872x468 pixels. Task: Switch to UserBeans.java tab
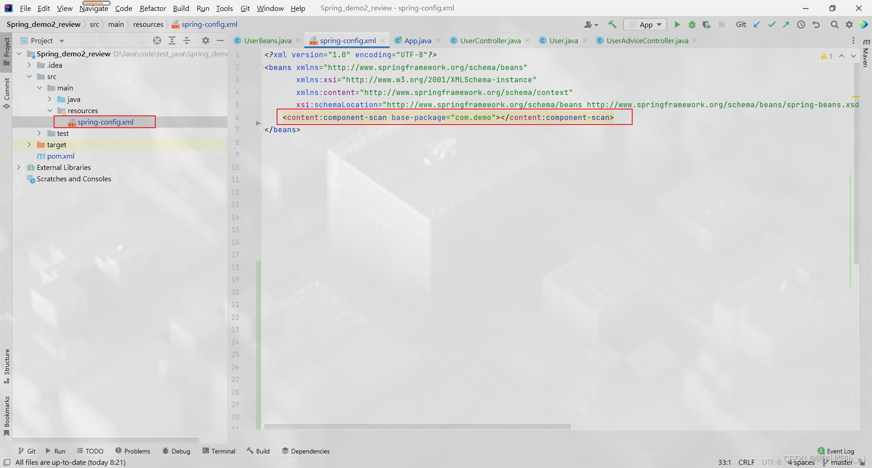pyautogui.click(x=268, y=40)
